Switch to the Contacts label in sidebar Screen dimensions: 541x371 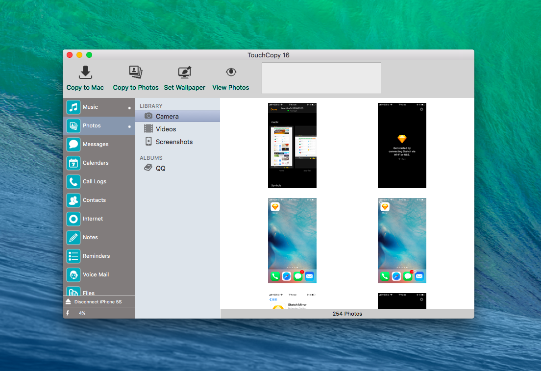click(94, 200)
